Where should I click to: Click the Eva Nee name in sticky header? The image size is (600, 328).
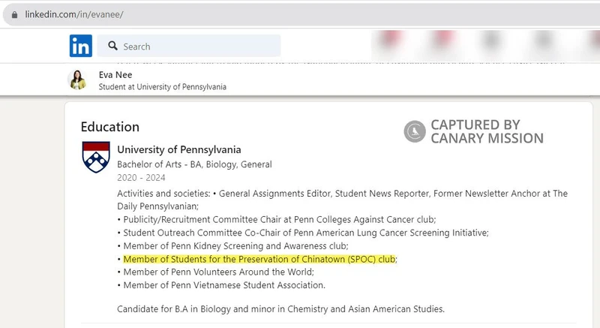click(112, 74)
